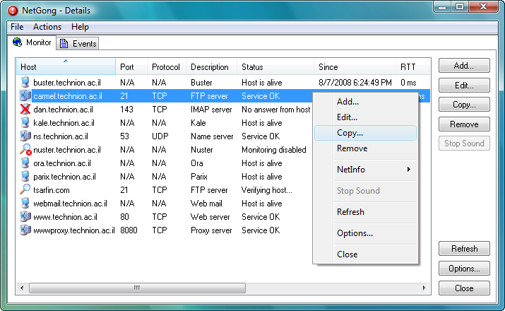Click the Refresh button on the right

tap(464, 249)
